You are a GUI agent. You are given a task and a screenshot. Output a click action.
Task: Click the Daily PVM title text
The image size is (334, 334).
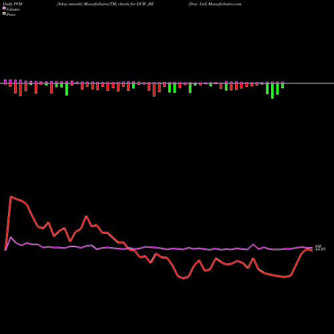(x=13, y=4)
